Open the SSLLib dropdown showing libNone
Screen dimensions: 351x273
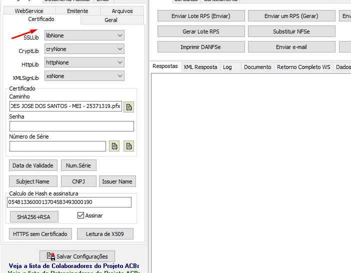pos(84,35)
